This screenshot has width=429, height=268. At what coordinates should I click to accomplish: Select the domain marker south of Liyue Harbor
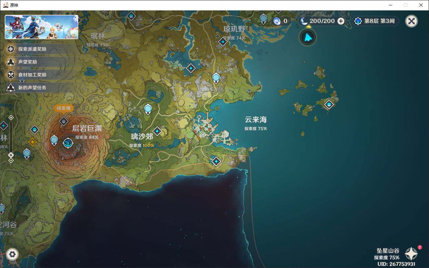point(216,161)
